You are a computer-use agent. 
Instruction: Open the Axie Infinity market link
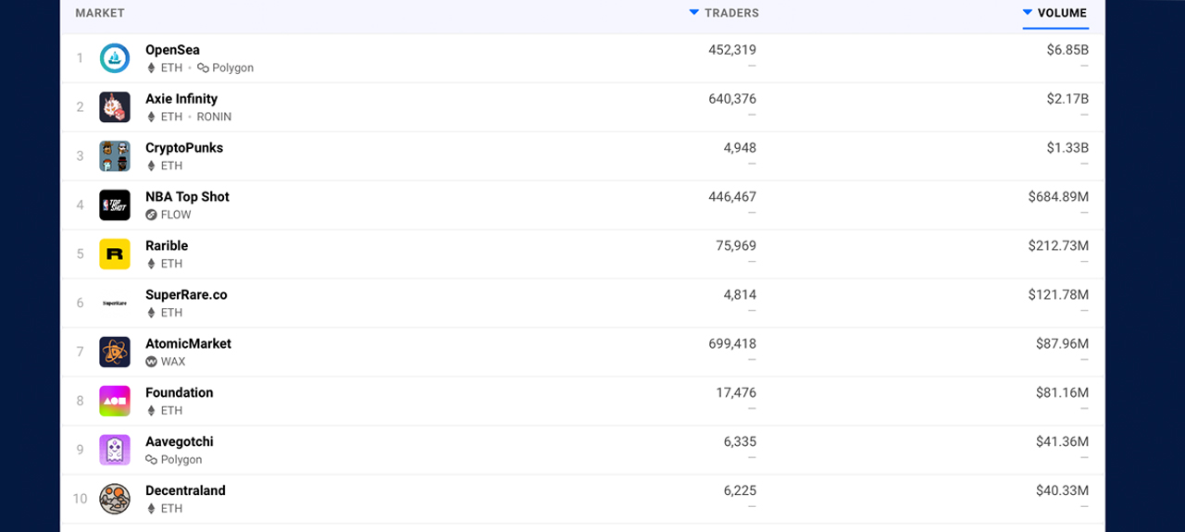coord(181,99)
